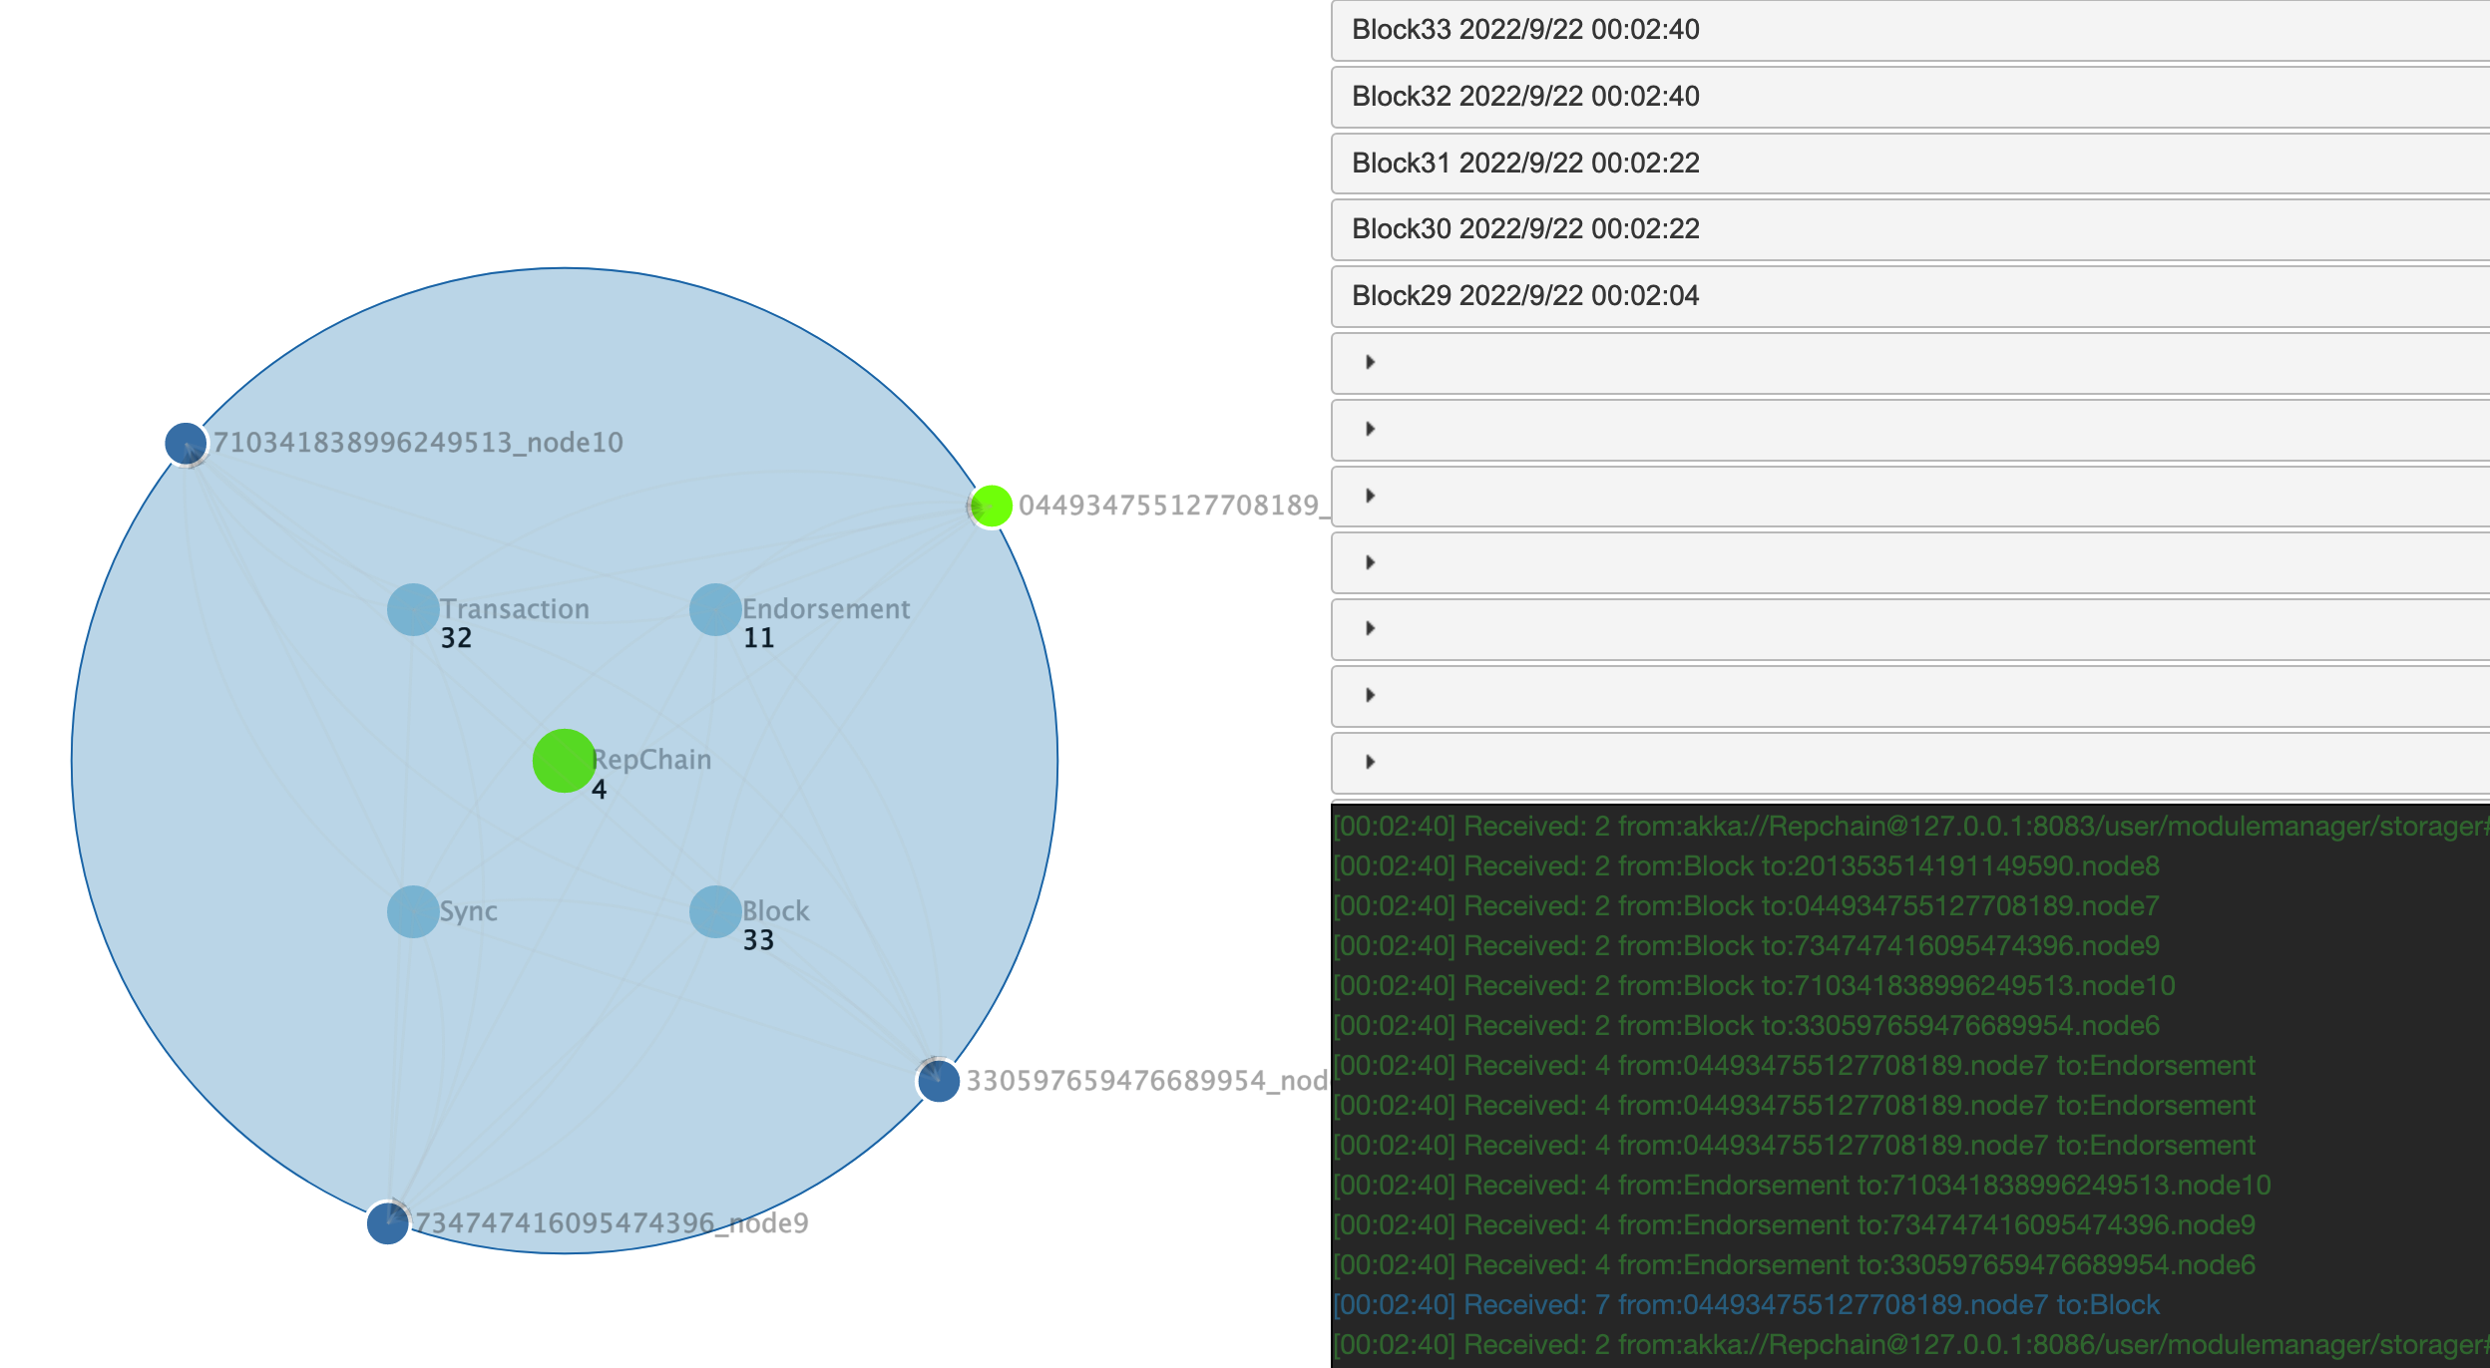The width and height of the screenshot is (2490, 1368).
Task: Click log line Block to:201353514191149590.node8
Action: 1747,866
